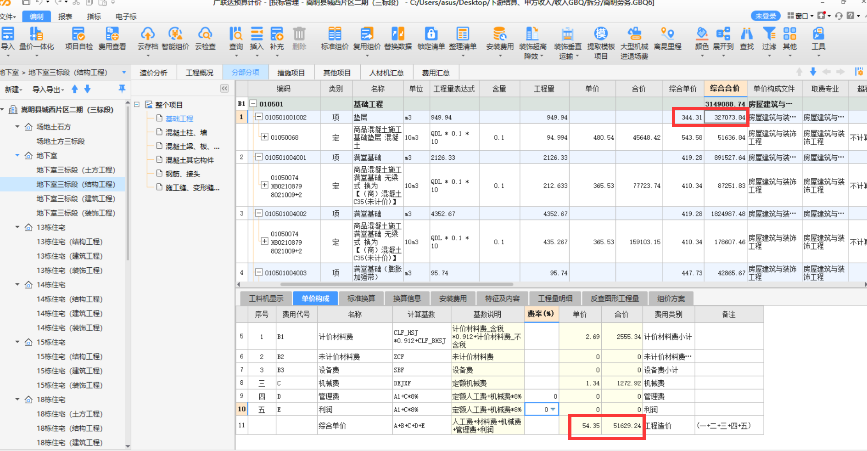Collapse the 地下室 tree node

[x=17, y=155]
